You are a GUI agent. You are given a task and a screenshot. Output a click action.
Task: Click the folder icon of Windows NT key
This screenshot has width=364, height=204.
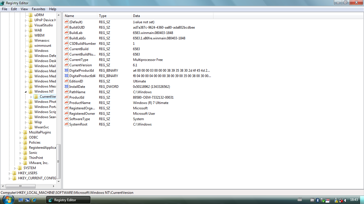click(x=31, y=92)
